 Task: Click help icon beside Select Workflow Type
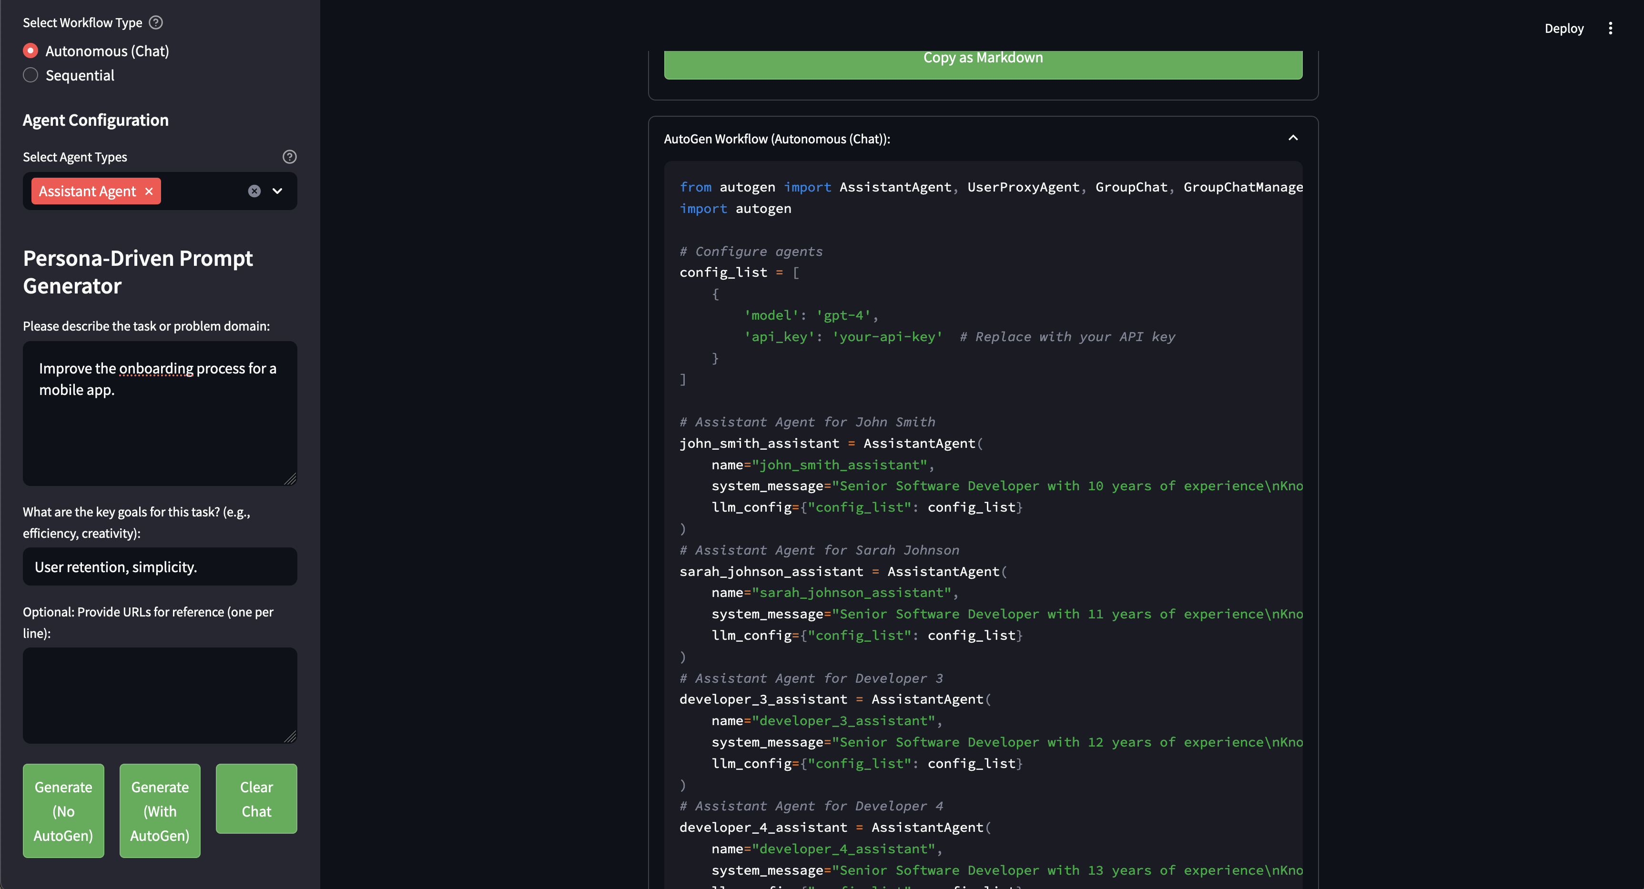point(156,22)
